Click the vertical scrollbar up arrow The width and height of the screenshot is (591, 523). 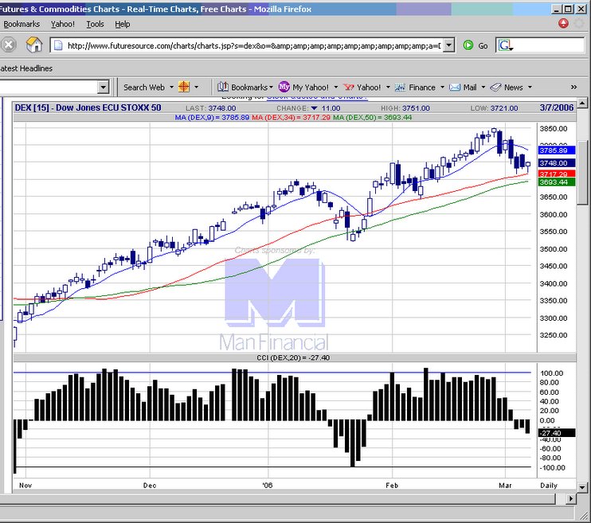pyautogui.click(x=582, y=103)
